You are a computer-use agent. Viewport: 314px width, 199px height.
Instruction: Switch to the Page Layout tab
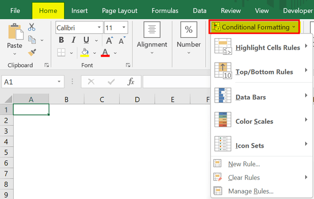tap(119, 10)
